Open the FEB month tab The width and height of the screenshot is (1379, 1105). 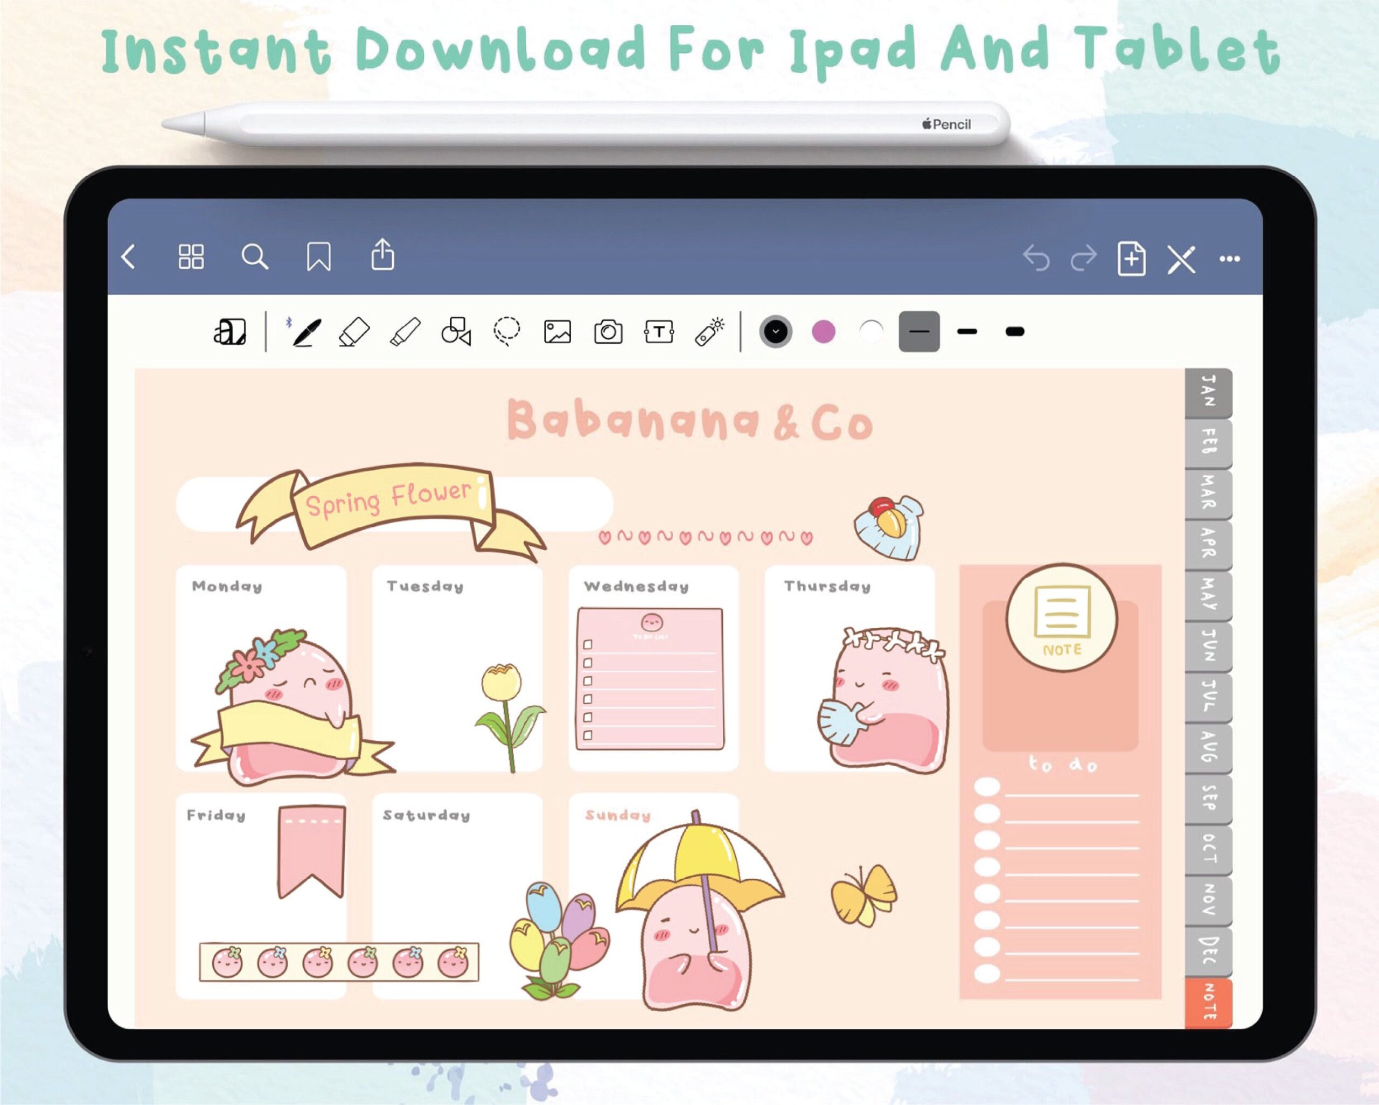[x=1208, y=444]
